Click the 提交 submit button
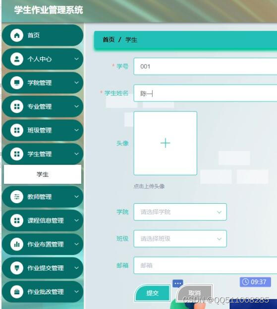277x309 pixels. click(152, 293)
